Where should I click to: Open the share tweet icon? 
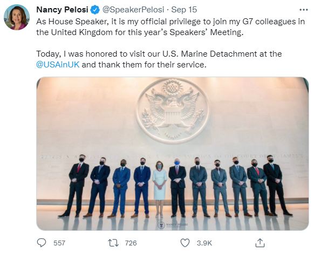260,243
